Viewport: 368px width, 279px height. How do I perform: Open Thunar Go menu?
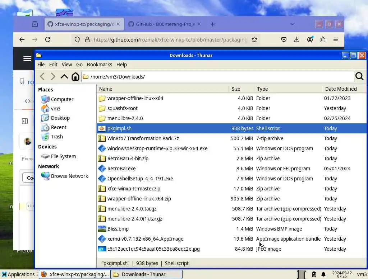coord(79,65)
